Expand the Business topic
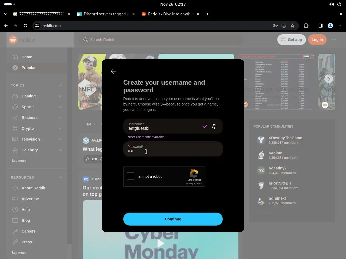Viewport: 346px width, 259px height. click(x=60, y=118)
